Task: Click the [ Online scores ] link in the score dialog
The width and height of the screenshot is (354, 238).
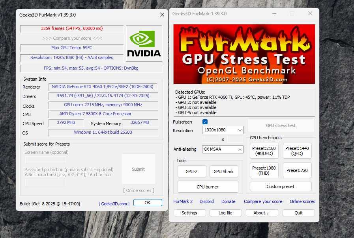Action: click(139, 190)
